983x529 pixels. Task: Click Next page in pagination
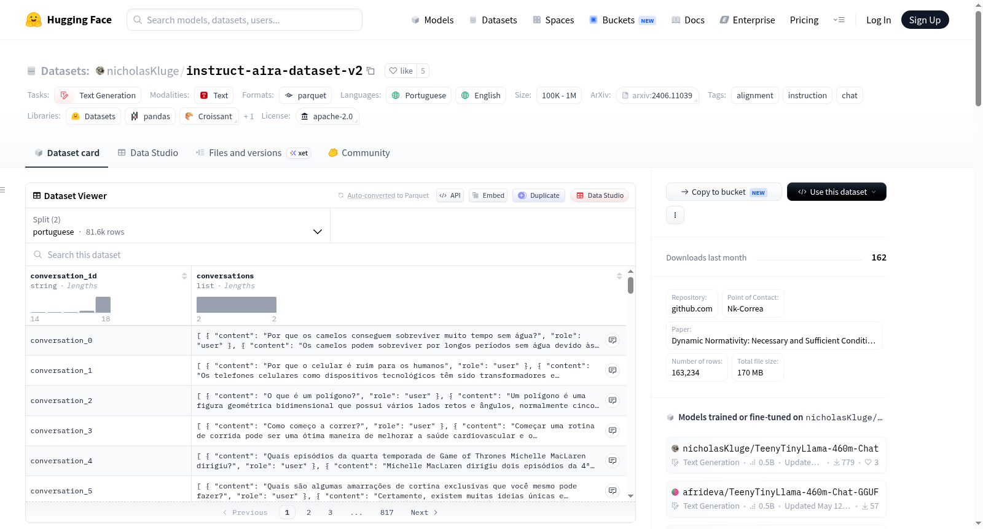424,512
